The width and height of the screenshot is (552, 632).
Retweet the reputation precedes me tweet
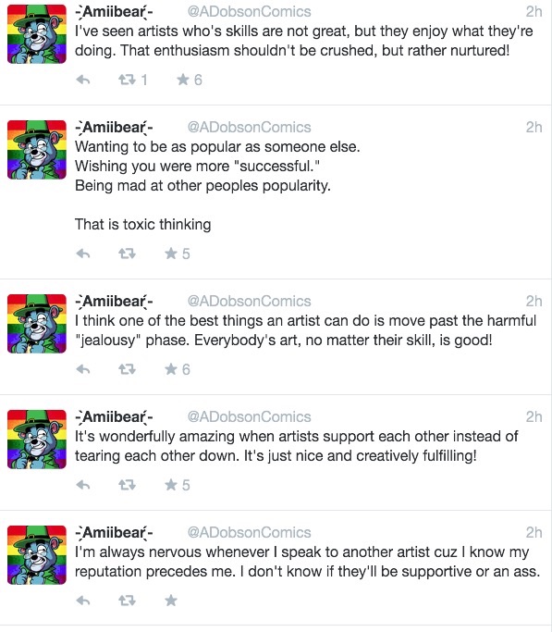[127, 601]
